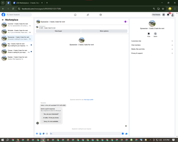Click the Search Facebook field
Image resolution: width=178 pixels, height=142 pixels.
click(x=19, y=15)
